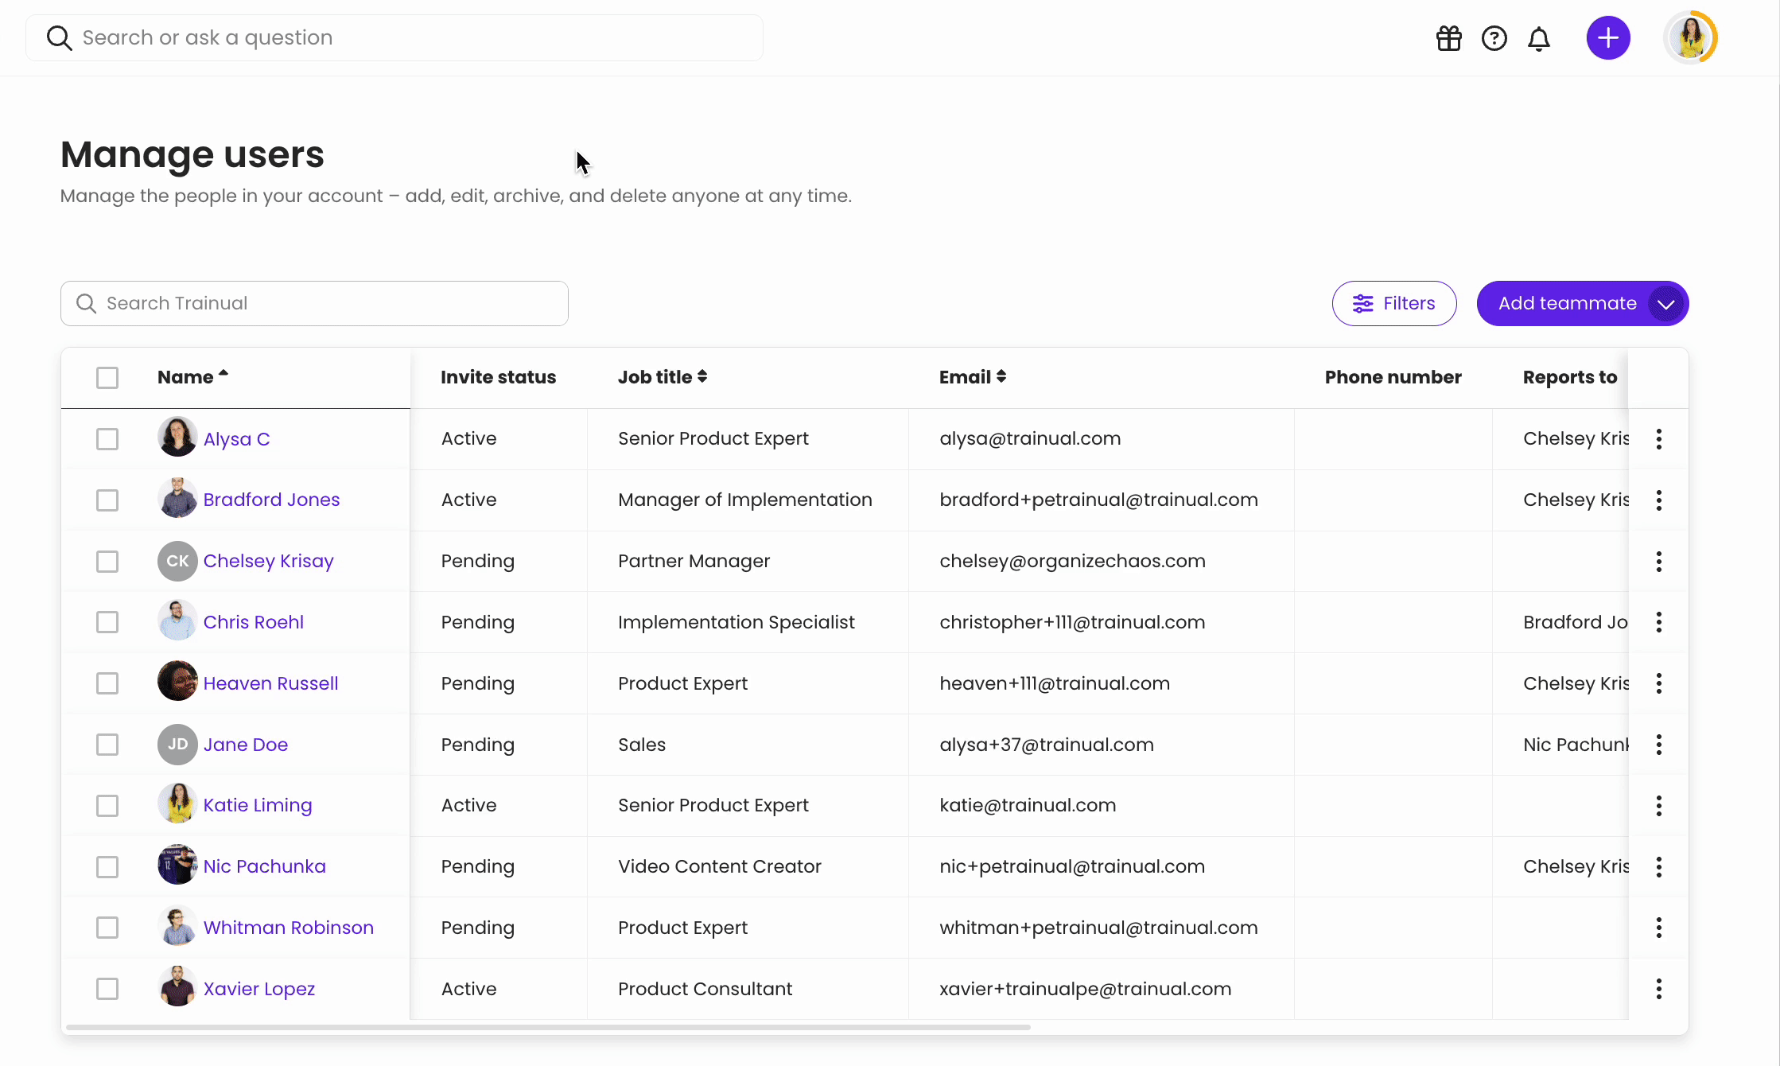Open the notifications bell

1539,38
